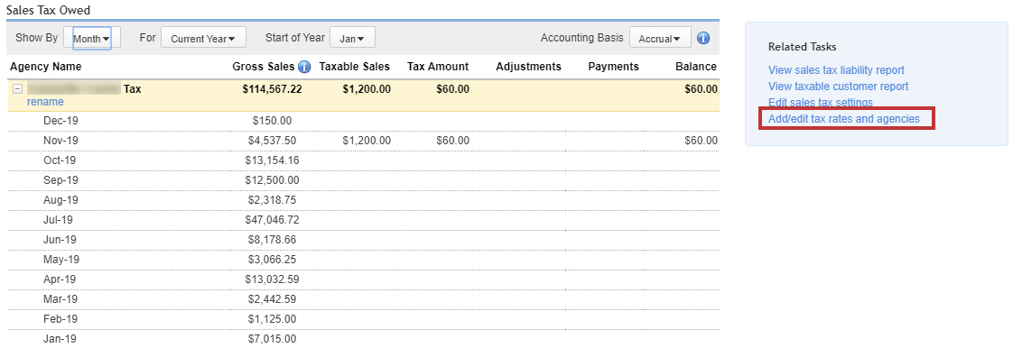Click the Accounting Basis info icon

(703, 38)
